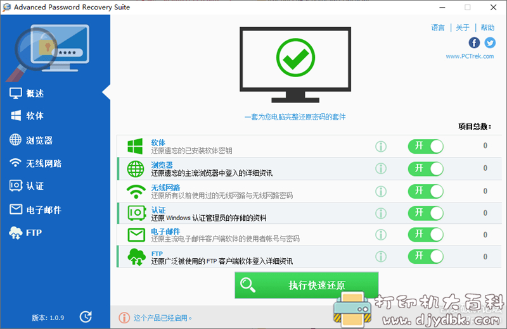This screenshot has height=329, width=507.
Task: Turn off the 无线网路 recovery switch
Action: point(425,191)
